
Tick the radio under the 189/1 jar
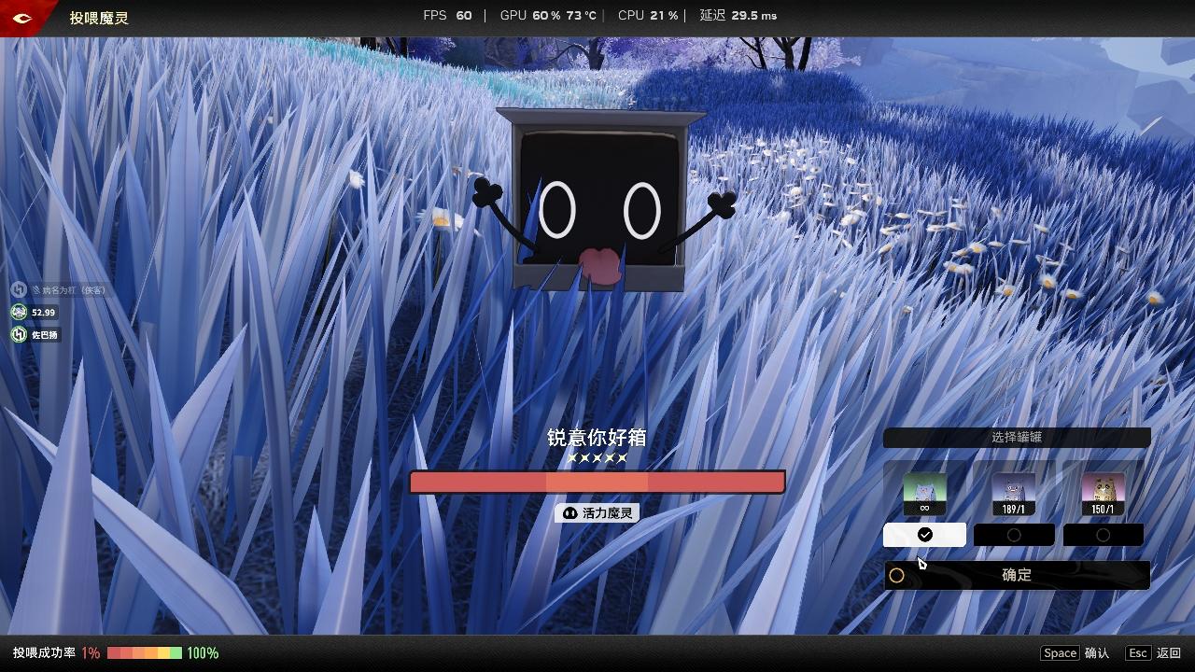point(1014,535)
